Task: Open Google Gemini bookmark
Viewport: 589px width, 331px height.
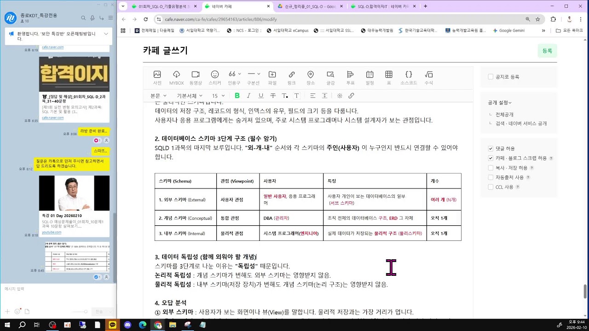Action: click(508, 30)
